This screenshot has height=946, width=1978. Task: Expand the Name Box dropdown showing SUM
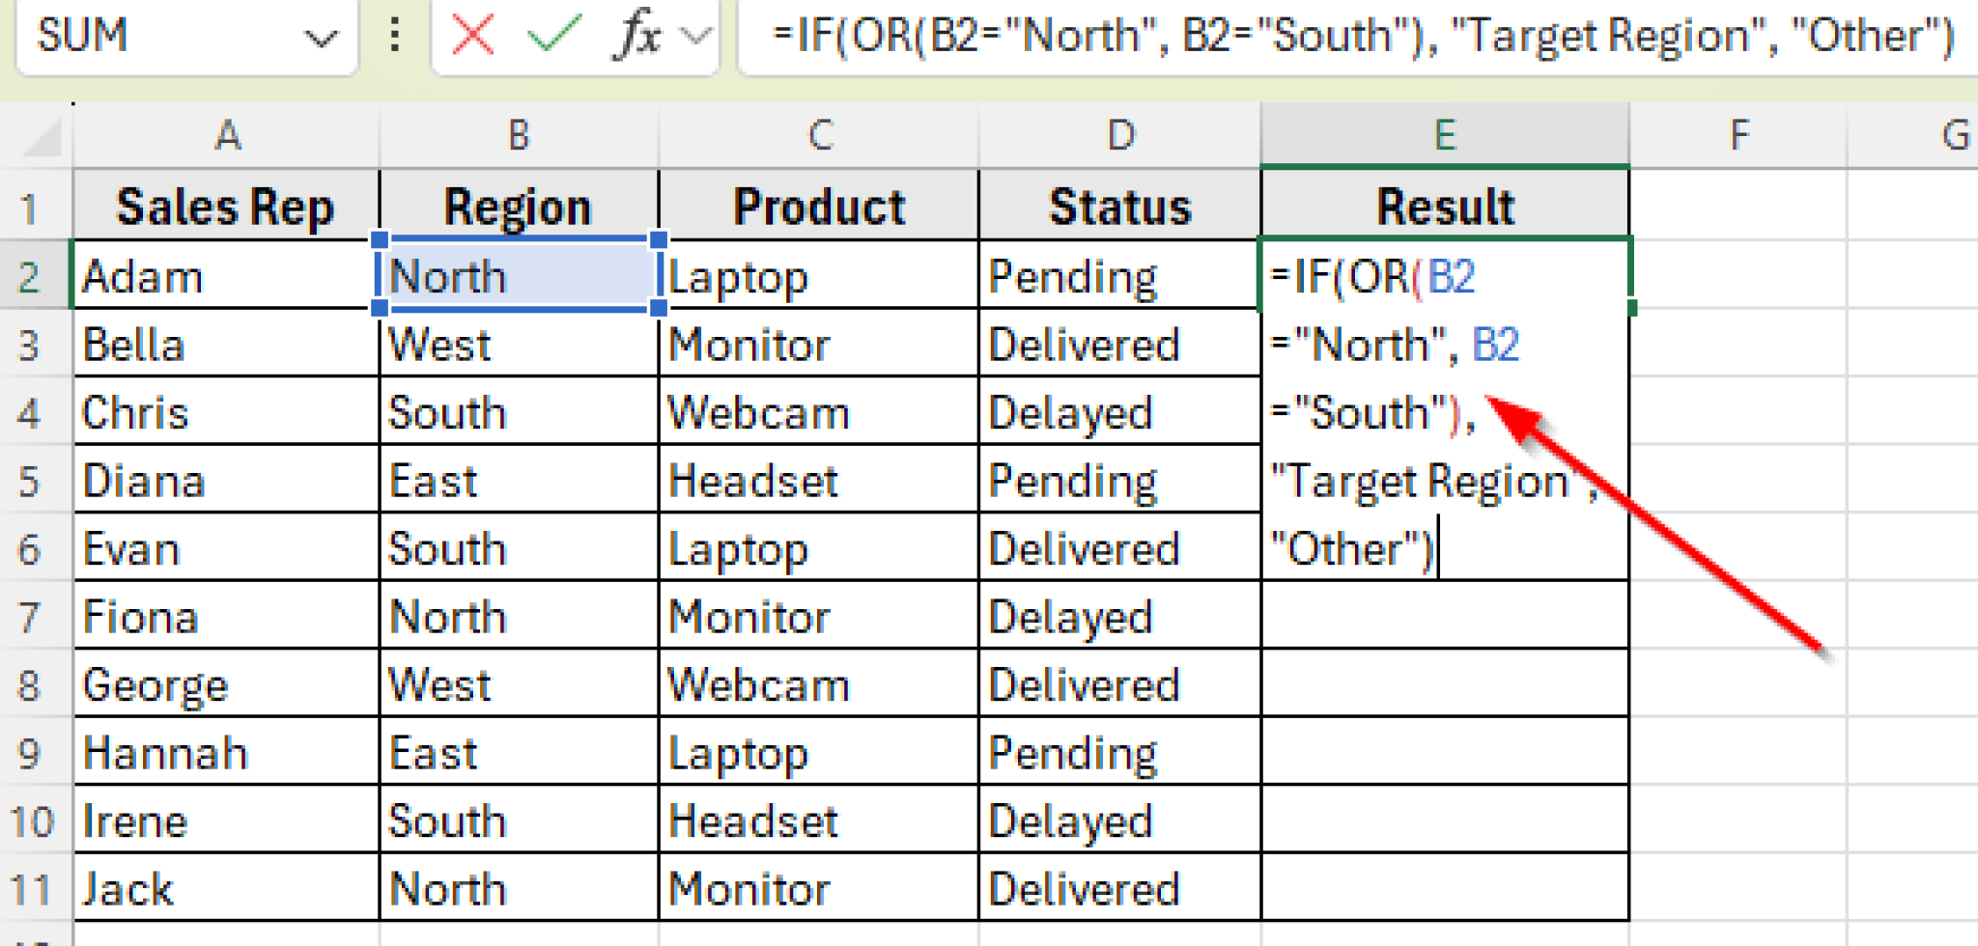click(x=319, y=37)
